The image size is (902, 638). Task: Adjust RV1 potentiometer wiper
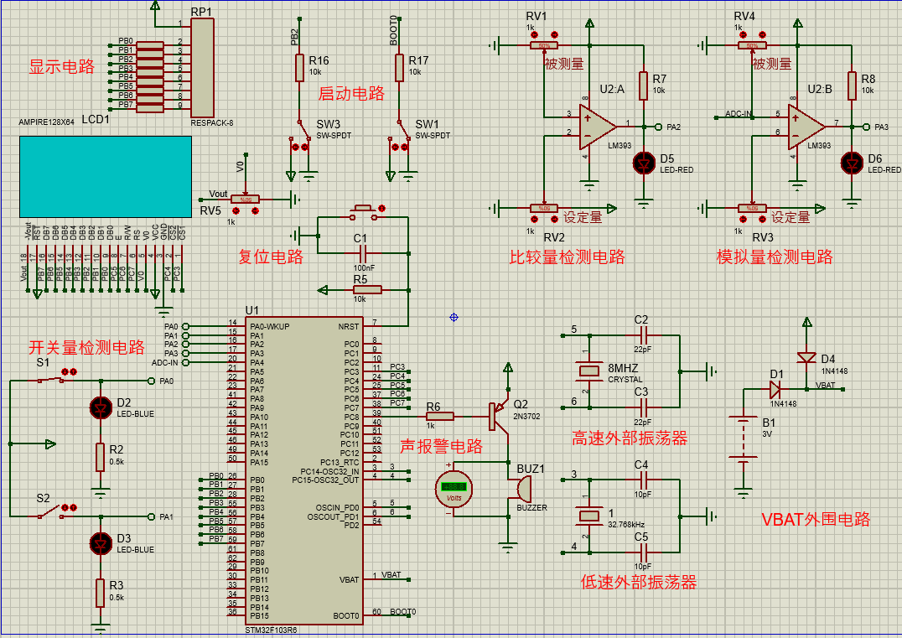click(543, 45)
